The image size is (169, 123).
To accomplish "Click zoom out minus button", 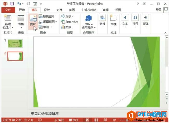I will 121,120.
